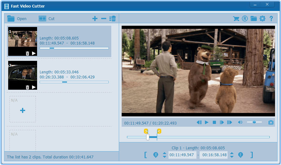Click clip 2 Length: 00:05:33.046 text

(59, 72)
